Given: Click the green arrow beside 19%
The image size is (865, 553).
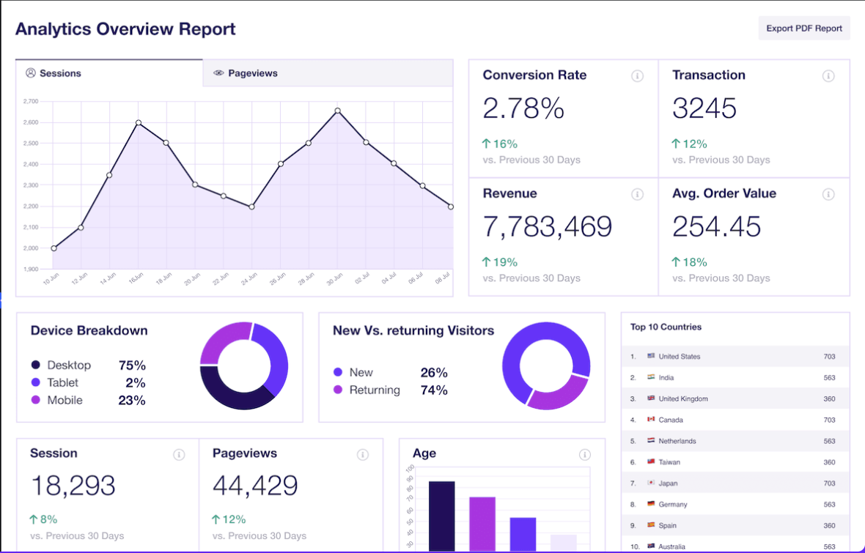Looking at the screenshot, I should click(486, 262).
